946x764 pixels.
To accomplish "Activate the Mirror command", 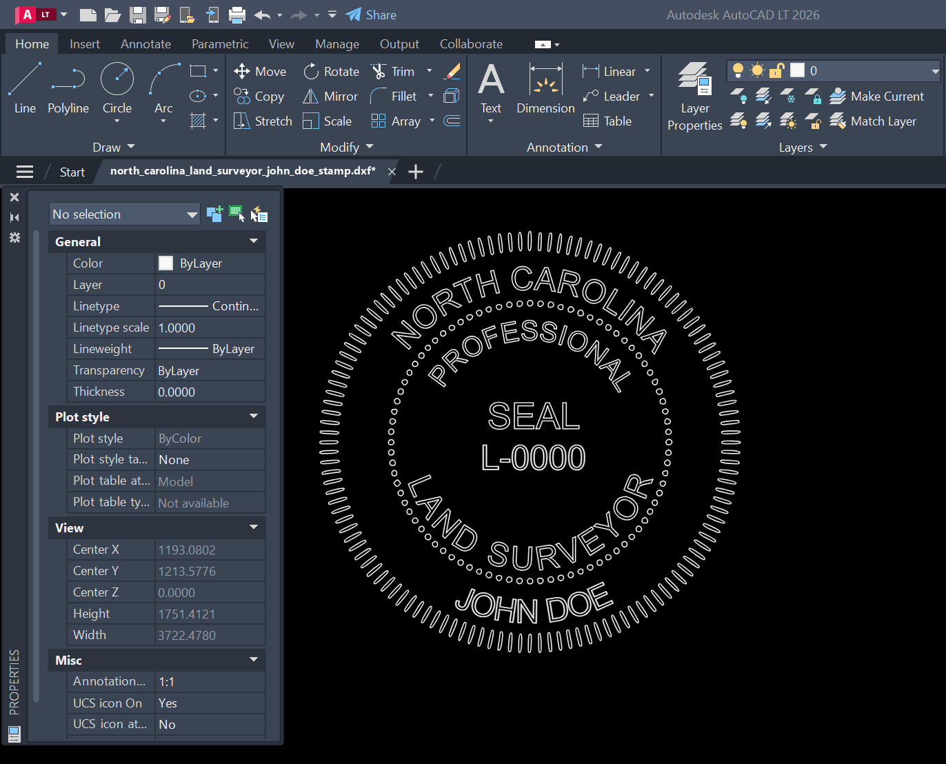I will (x=330, y=96).
